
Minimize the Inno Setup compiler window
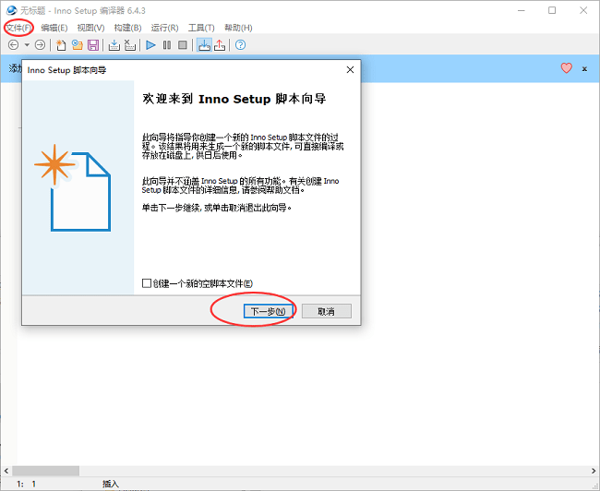522,10
